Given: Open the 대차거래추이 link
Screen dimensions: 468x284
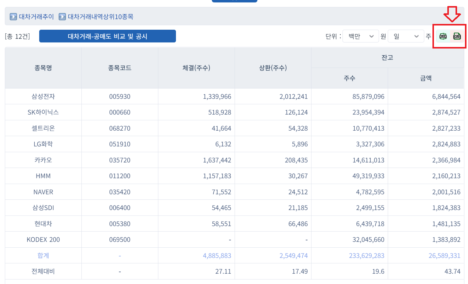Looking at the screenshot, I should click(36, 17).
